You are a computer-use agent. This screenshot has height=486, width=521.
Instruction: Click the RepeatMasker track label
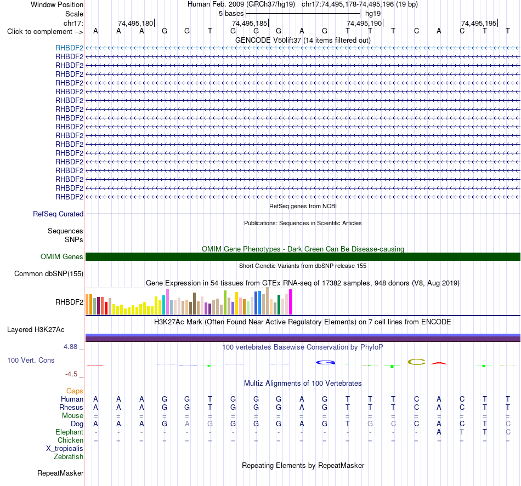click(60, 473)
